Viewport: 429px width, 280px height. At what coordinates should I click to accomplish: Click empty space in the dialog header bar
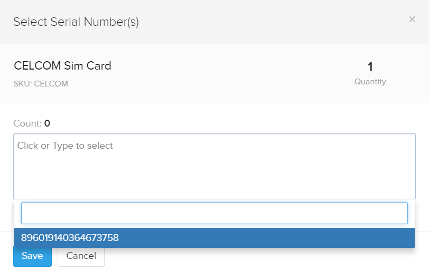click(x=264, y=22)
